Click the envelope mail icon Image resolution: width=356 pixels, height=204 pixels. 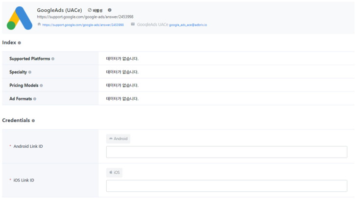pos(133,24)
